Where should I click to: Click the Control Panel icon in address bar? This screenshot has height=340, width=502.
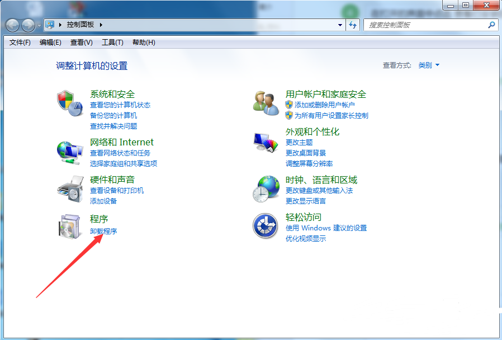[x=50, y=25]
